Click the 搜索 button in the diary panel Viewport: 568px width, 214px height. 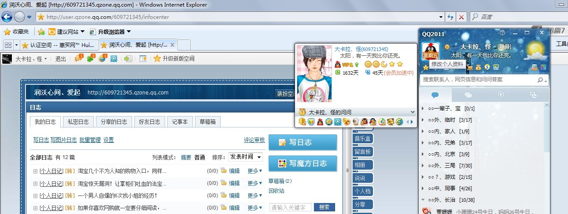324,207
